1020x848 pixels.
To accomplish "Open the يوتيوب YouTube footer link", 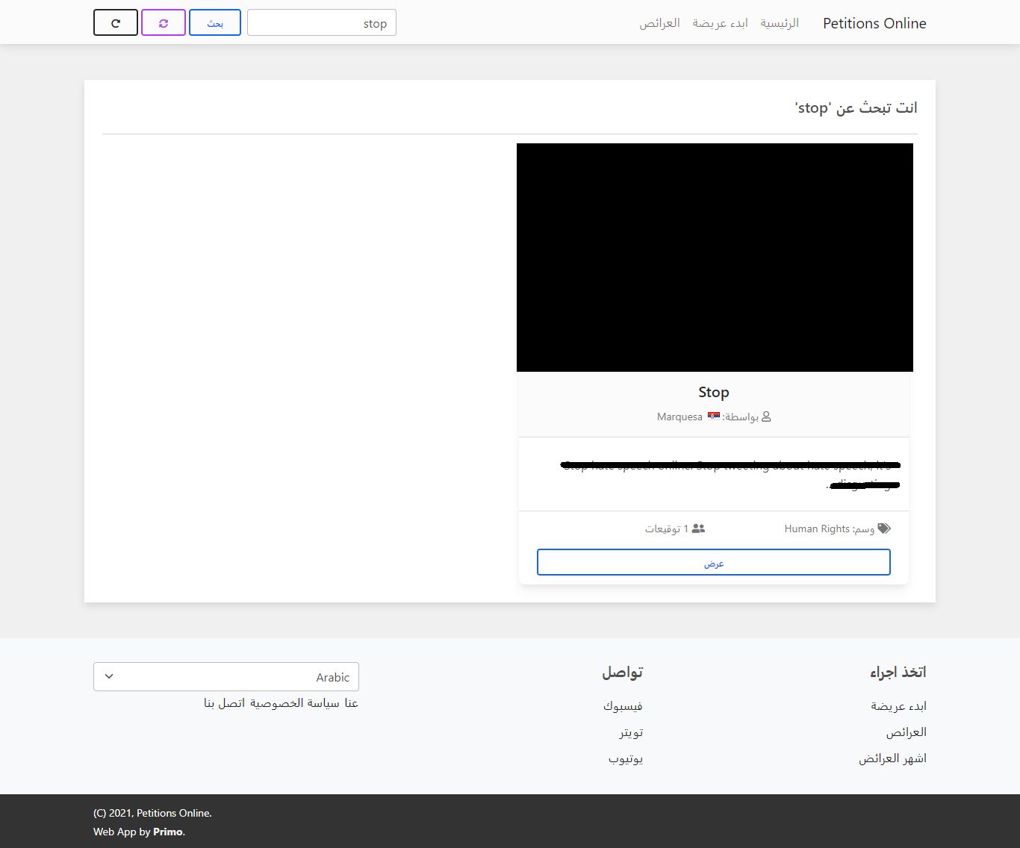I will tap(626, 758).
